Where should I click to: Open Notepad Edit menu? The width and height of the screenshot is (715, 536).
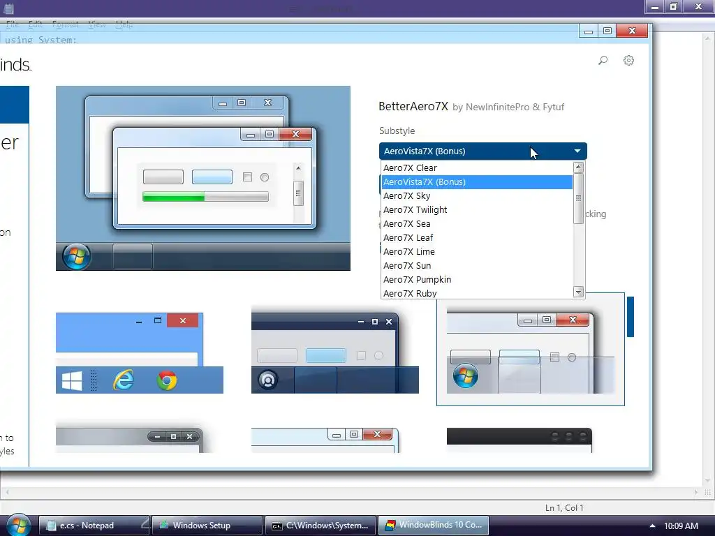coord(35,24)
